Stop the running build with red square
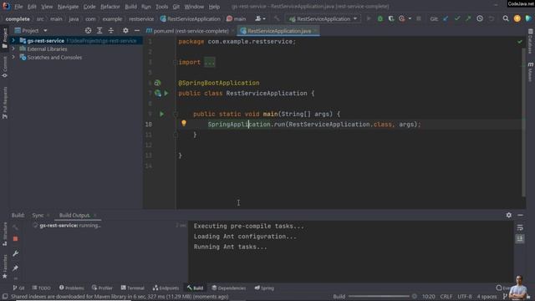Screen dimensions: 535x301 [15, 239]
